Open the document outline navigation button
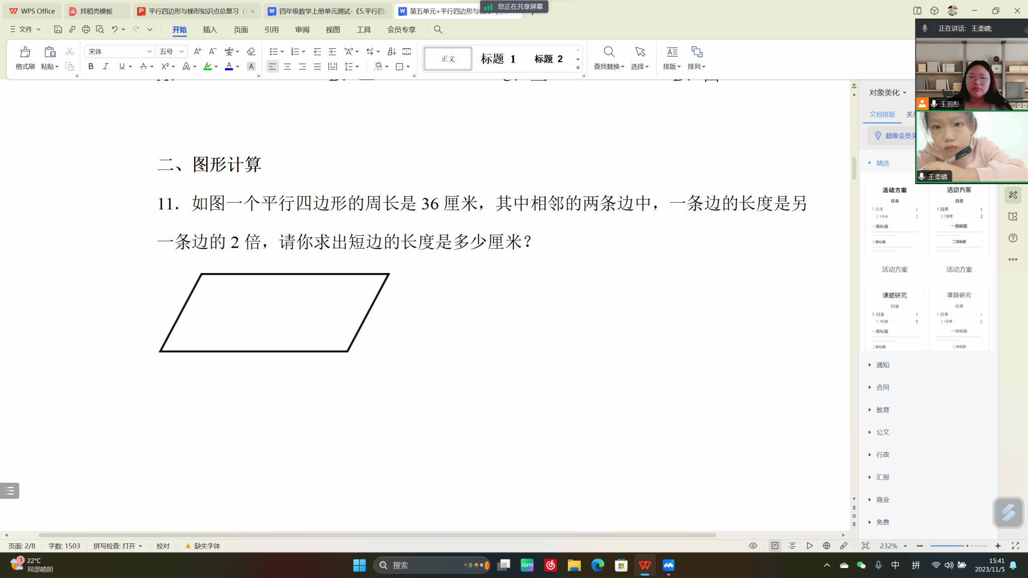Screen dimensions: 1028x578 [10, 491]
